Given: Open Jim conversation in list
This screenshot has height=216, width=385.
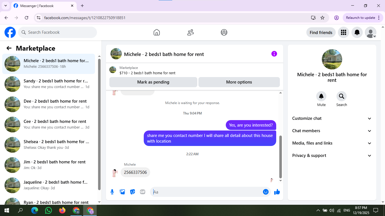Looking at the screenshot, I should coord(48,165).
